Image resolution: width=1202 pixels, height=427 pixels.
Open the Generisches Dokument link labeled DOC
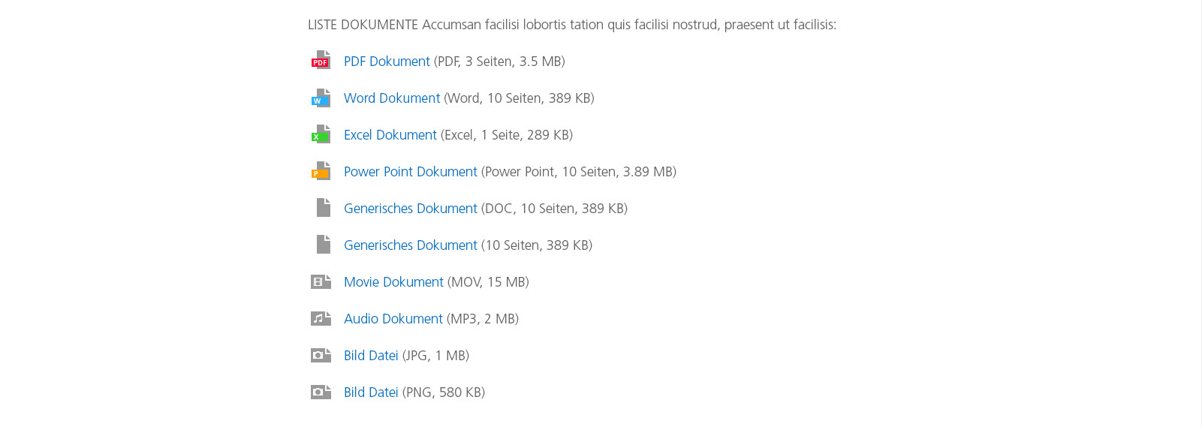[x=411, y=209]
